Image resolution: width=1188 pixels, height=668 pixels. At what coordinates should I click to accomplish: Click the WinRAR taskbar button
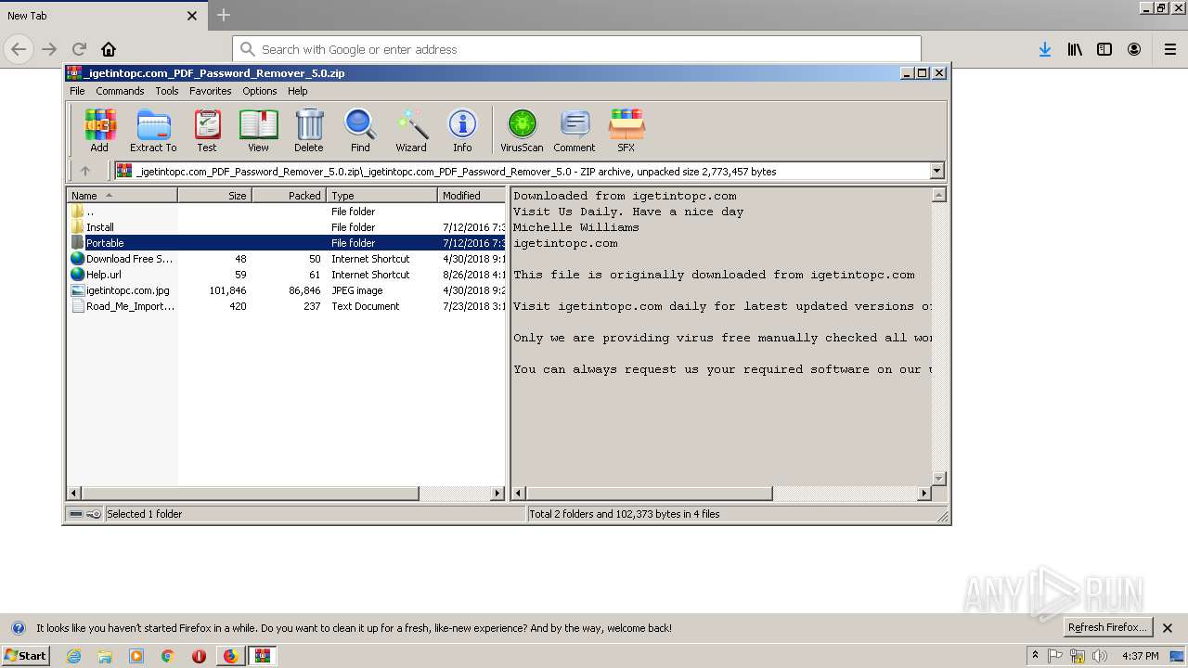coord(263,656)
